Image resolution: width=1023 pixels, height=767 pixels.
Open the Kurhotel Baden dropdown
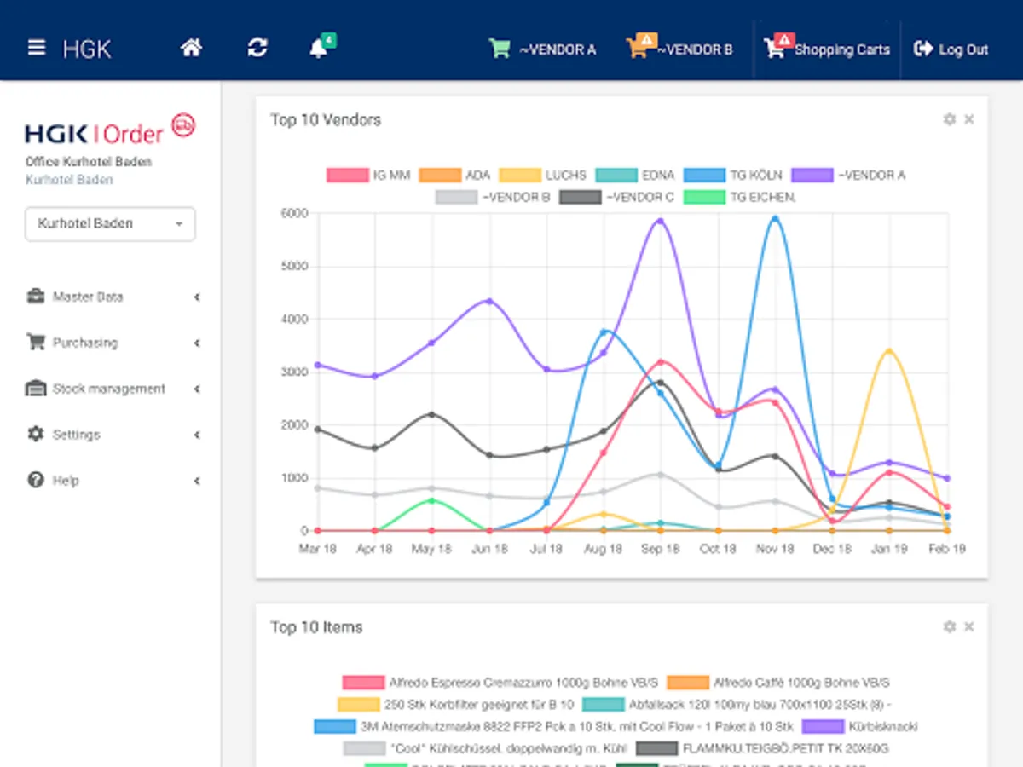click(x=110, y=224)
